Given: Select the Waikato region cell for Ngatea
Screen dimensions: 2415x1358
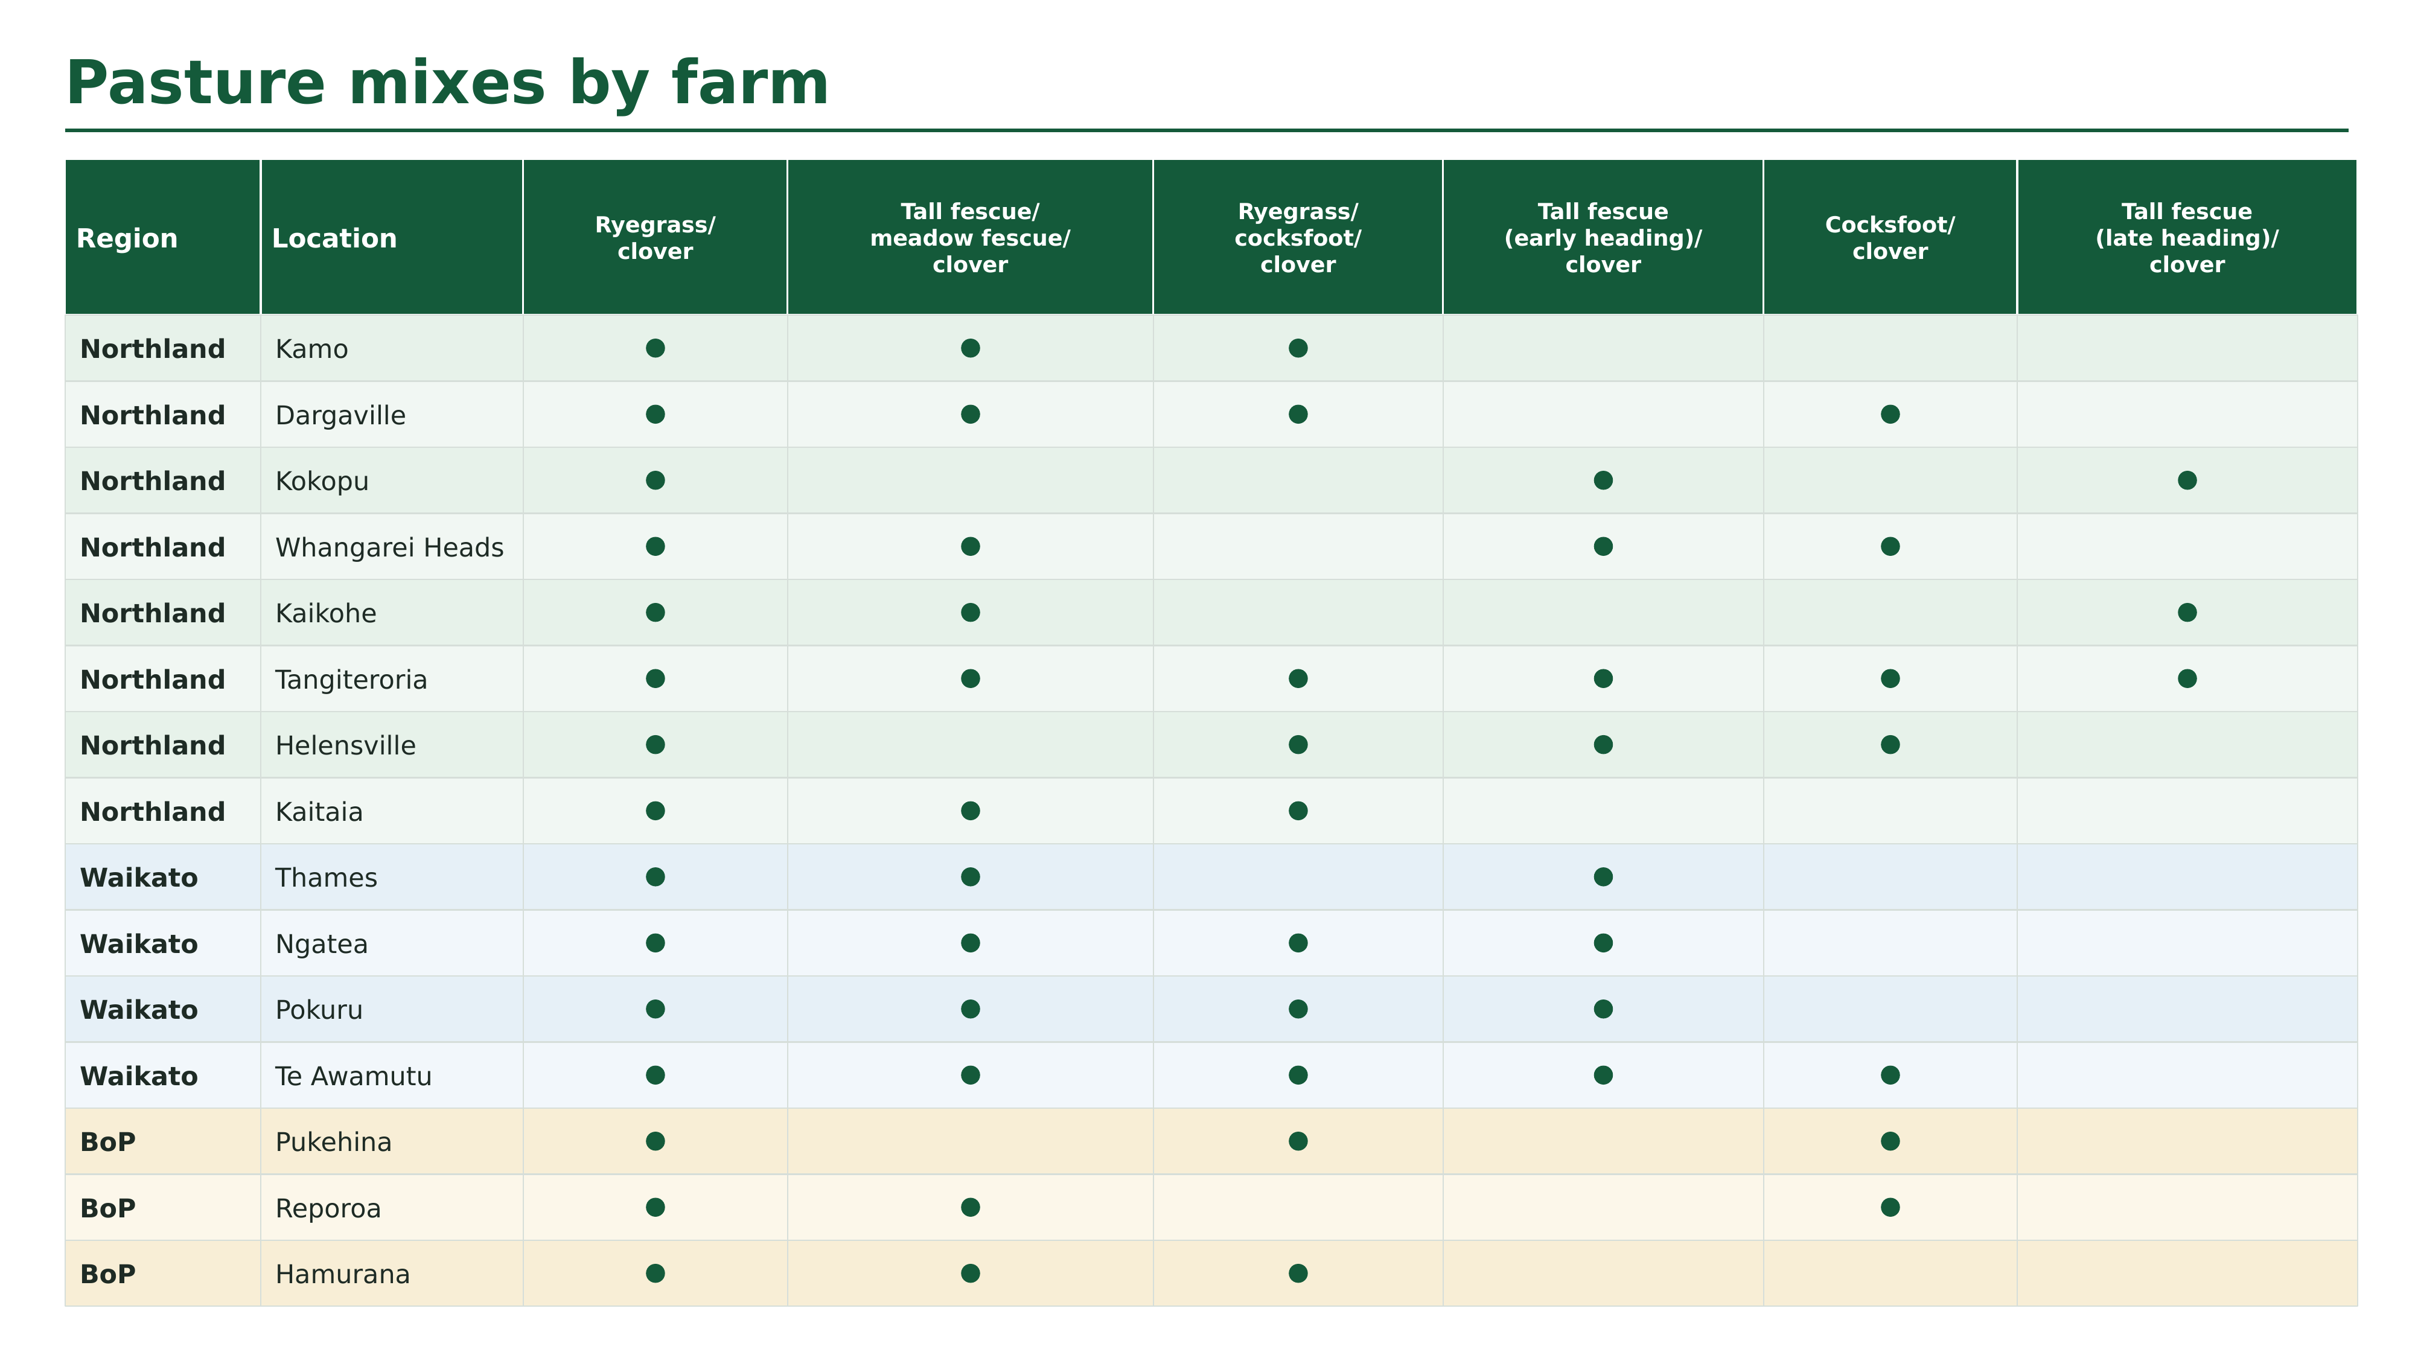Looking at the screenshot, I should pos(162,943).
